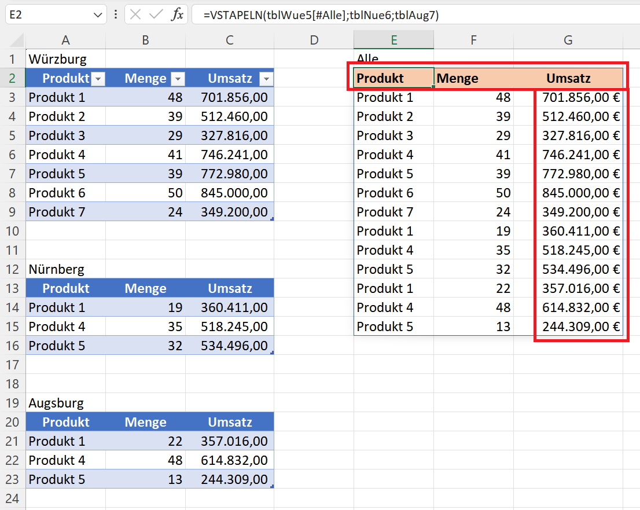Click the three-dot name box resize handle
640x510 pixels.
coord(116,15)
